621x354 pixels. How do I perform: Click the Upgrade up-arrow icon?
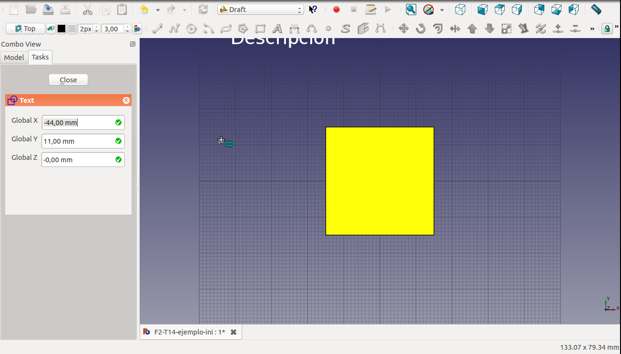pos(472,29)
